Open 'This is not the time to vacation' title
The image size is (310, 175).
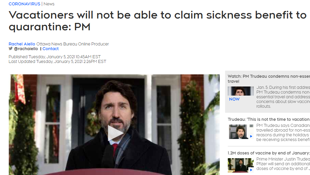269,119
